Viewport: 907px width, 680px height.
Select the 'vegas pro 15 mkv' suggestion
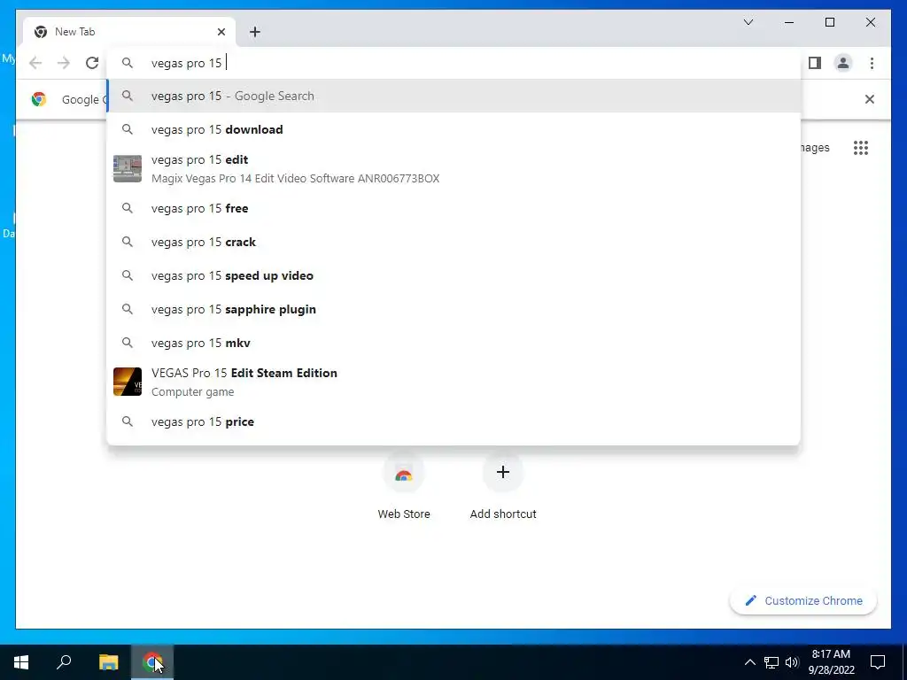(x=454, y=343)
